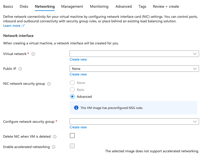Click the external link icon after Learn more
The height and width of the screenshot is (156, 207).
[23, 26]
